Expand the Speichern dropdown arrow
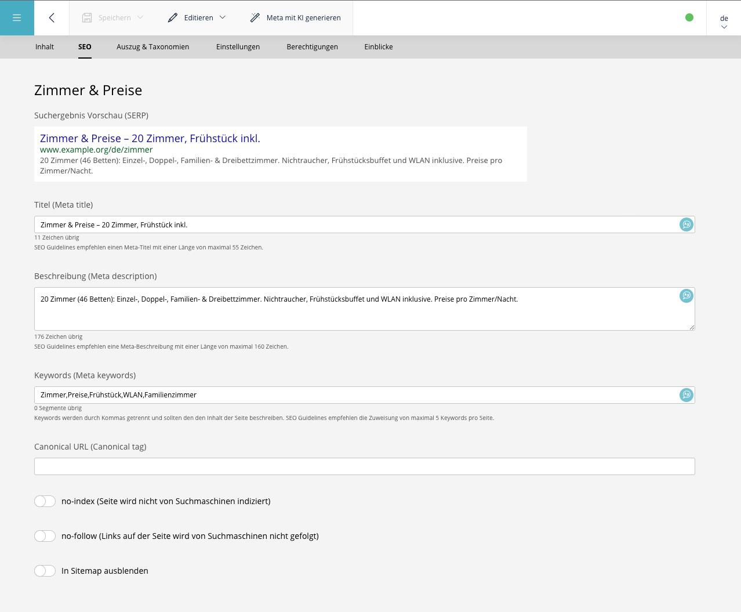The height and width of the screenshot is (612, 741). click(x=140, y=17)
